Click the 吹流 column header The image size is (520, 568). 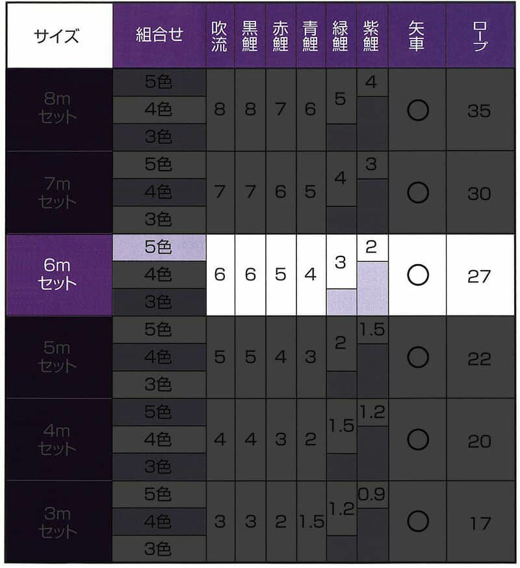(220, 36)
